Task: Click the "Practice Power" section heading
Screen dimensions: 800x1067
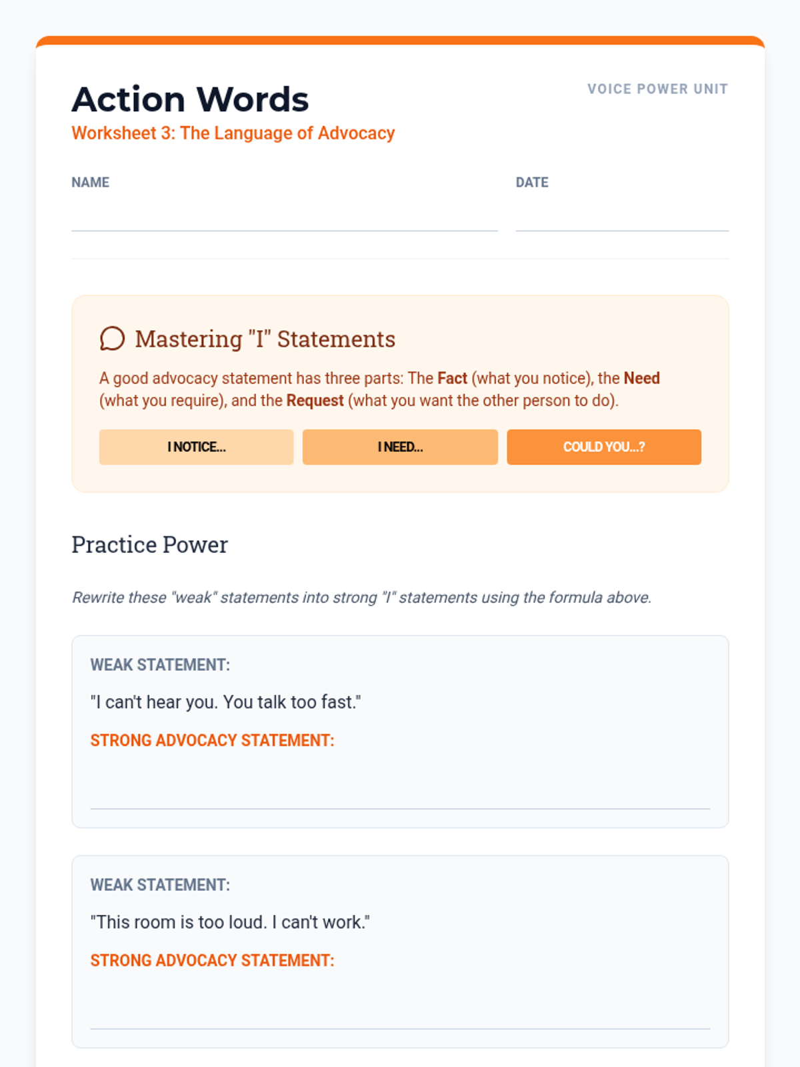Action: pos(150,545)
